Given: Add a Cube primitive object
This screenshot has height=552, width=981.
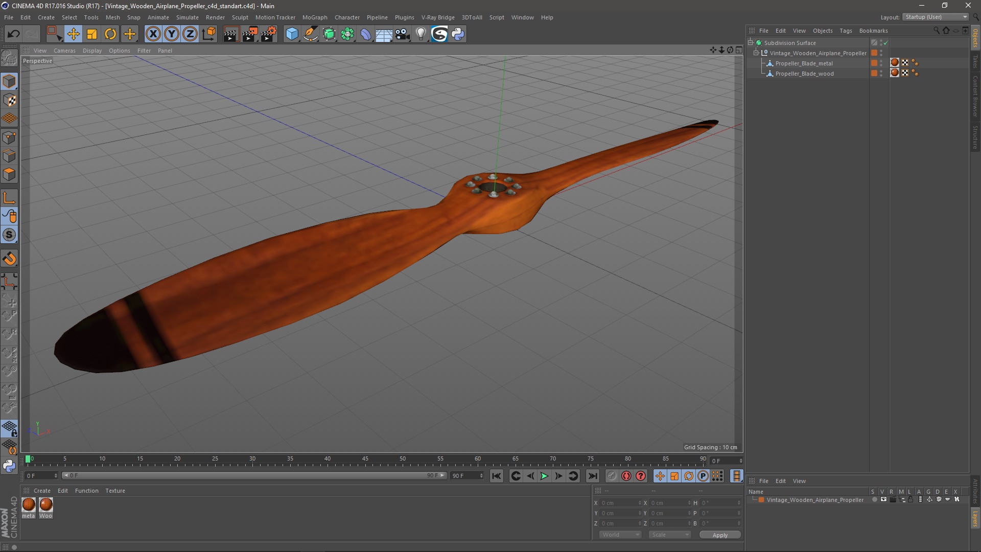Looking at the screenshot, I should (292, 34).
